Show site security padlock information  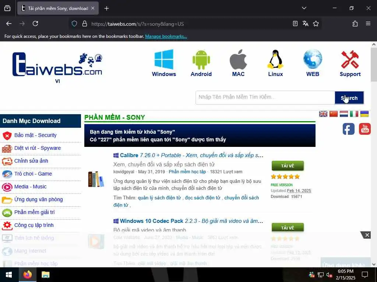coord(84,23)
